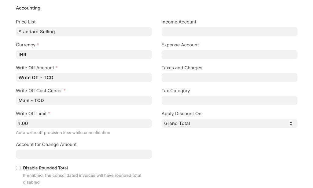
Task: Select the Write Off Cost Center field
Action: (84, 100)
